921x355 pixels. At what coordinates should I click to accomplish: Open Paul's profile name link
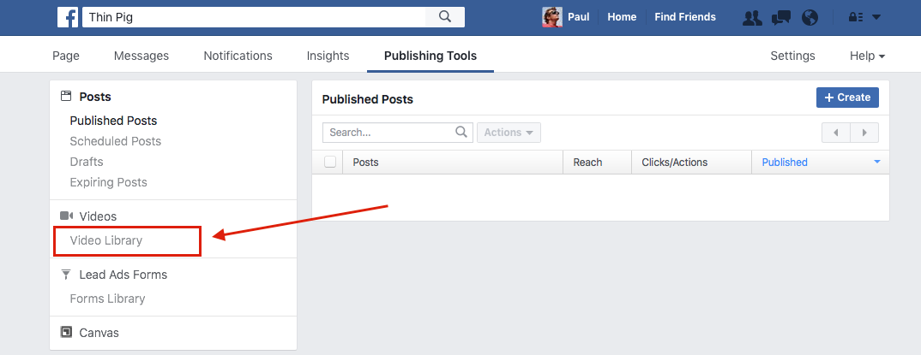tap(579, 17)
